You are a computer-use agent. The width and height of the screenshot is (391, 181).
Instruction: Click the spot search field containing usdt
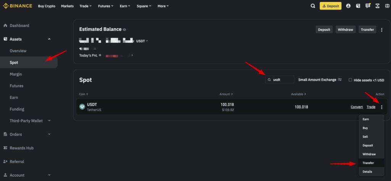click(x=280, y=80)
